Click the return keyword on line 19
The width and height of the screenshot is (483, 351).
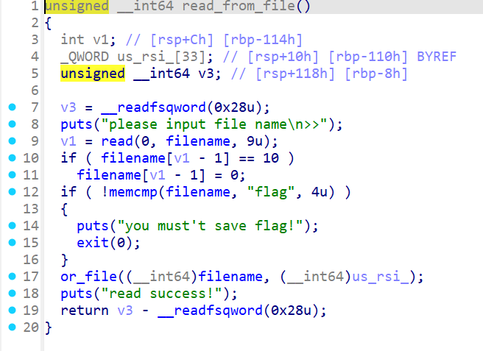tap(85, 311)
